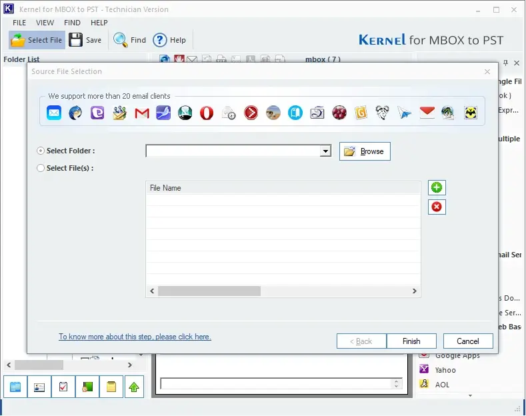Viewport: 526px width, 416px height.
Task: Click the Cancel button
Action: click(x=468, y=341)
